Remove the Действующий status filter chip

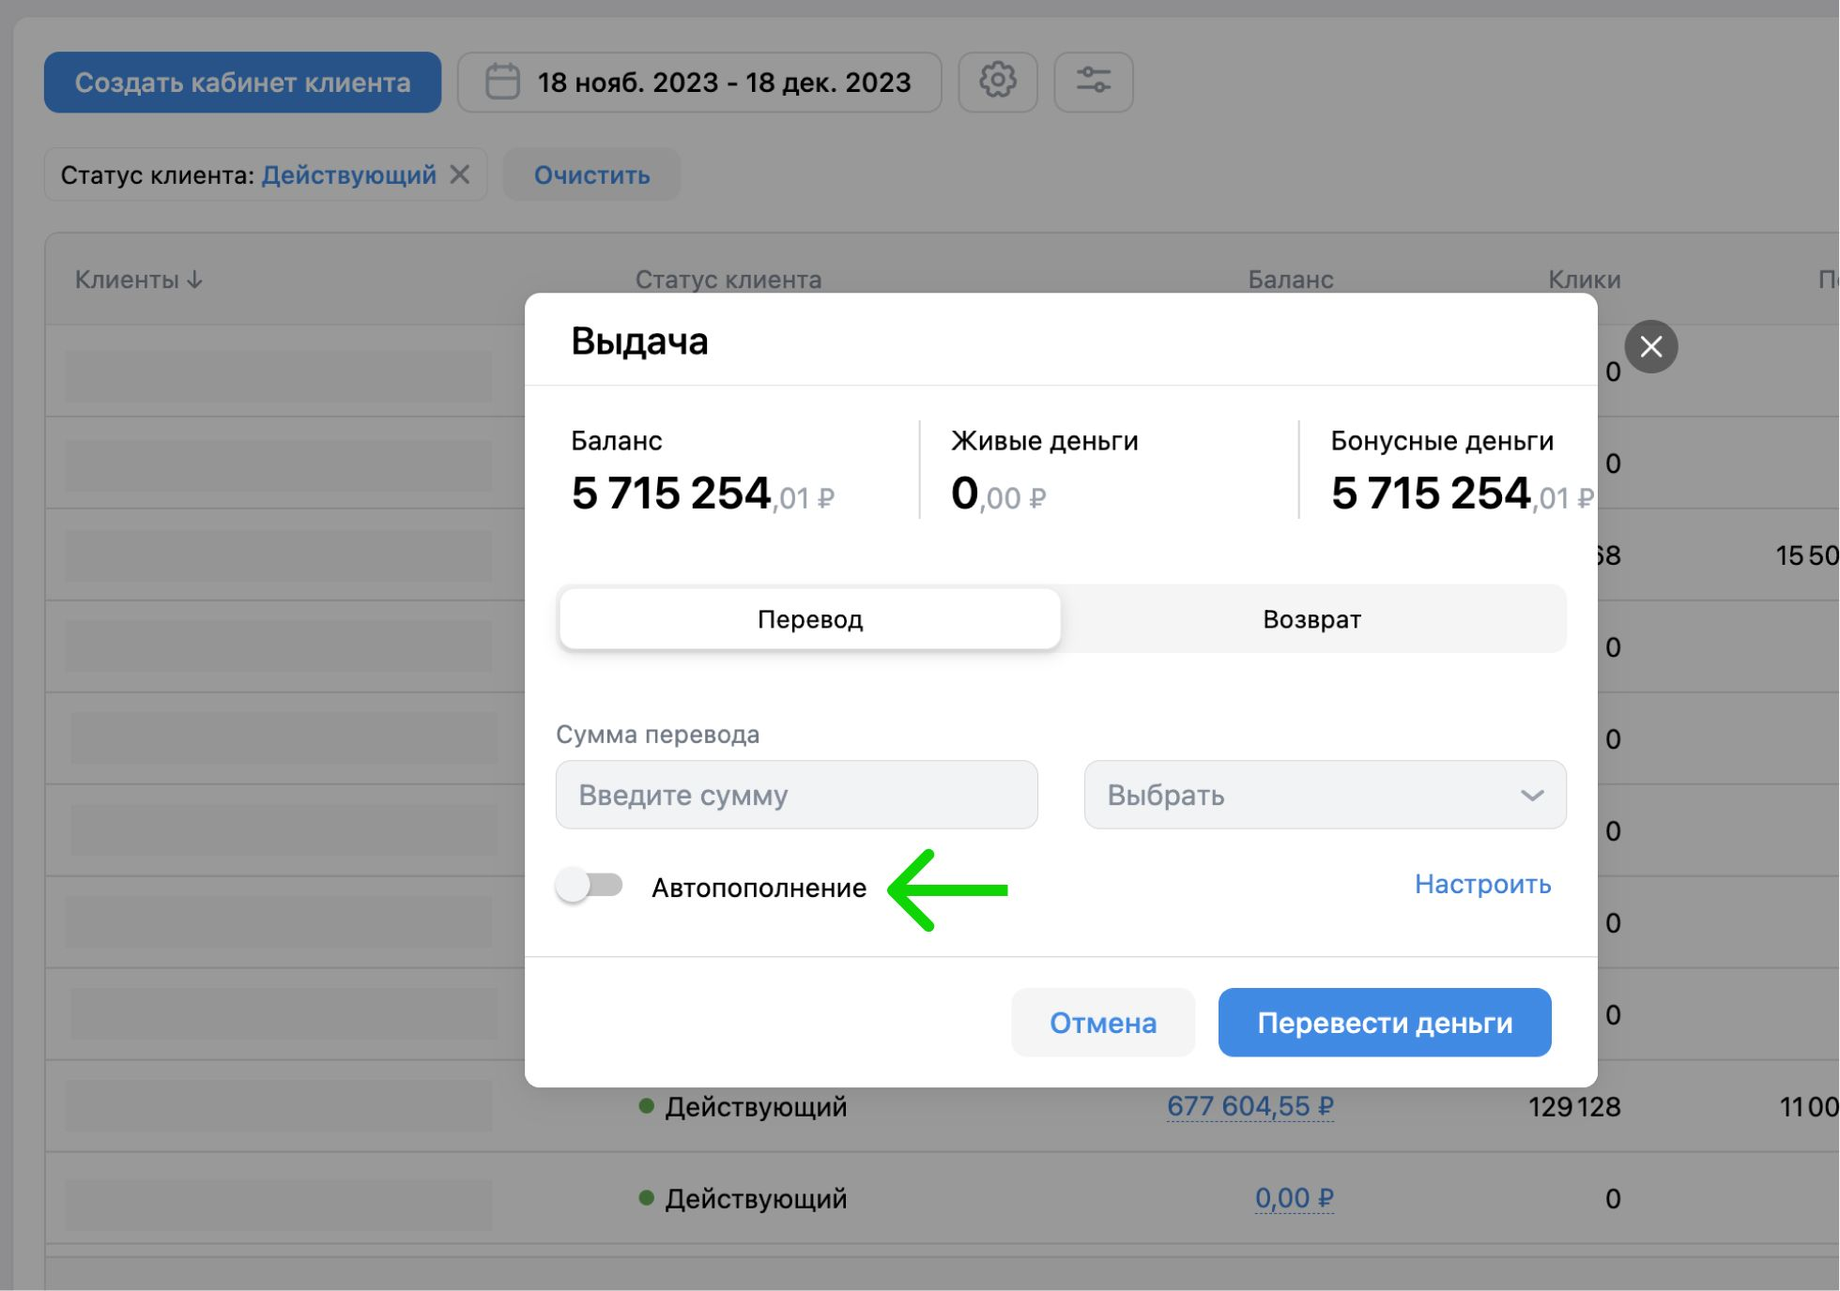(461, 175)
